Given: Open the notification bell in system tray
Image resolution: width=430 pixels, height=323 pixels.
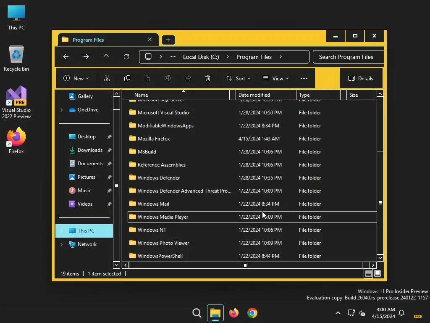Looking at the screenshot, I should [x=401, y=313].
